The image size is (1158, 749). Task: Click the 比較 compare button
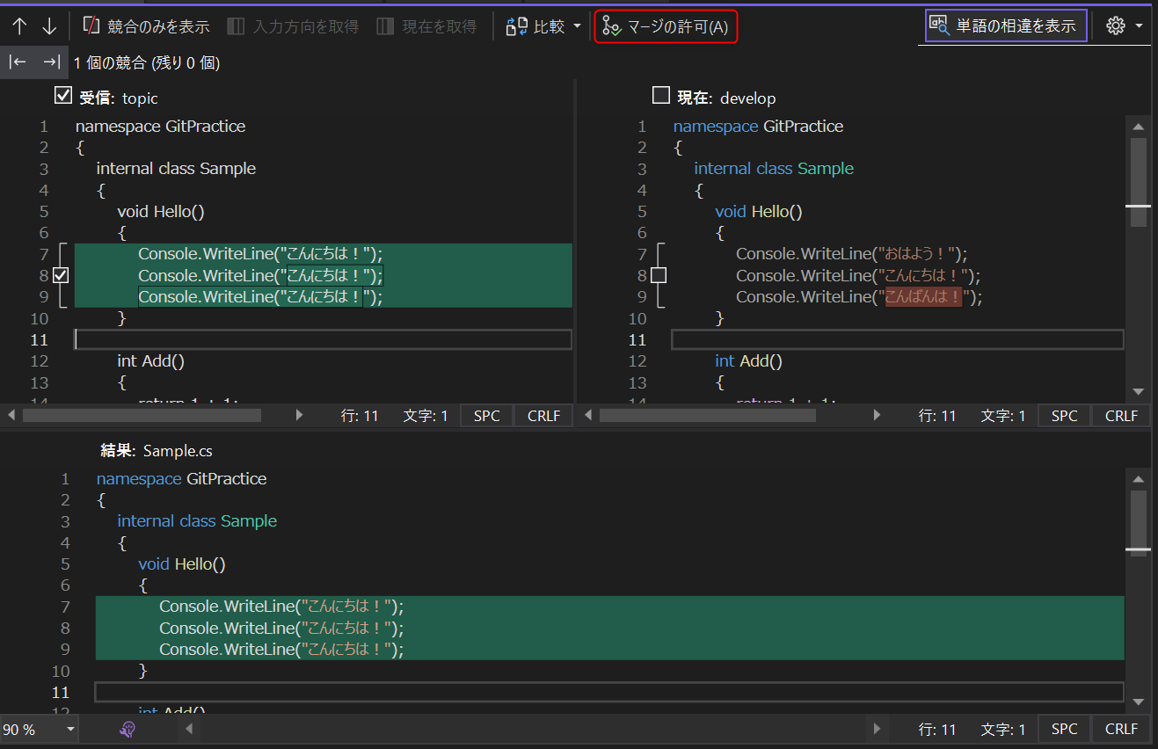click(535, 26)
